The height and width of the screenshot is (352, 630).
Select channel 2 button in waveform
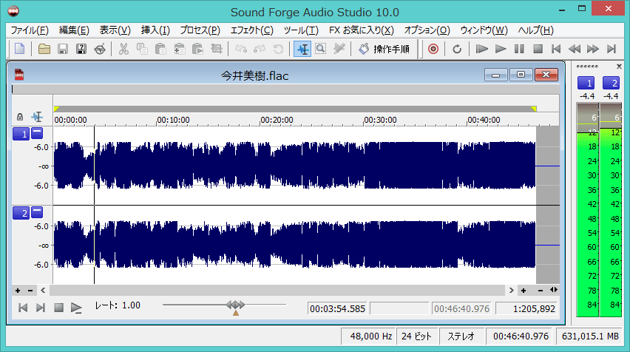[21, 213]
